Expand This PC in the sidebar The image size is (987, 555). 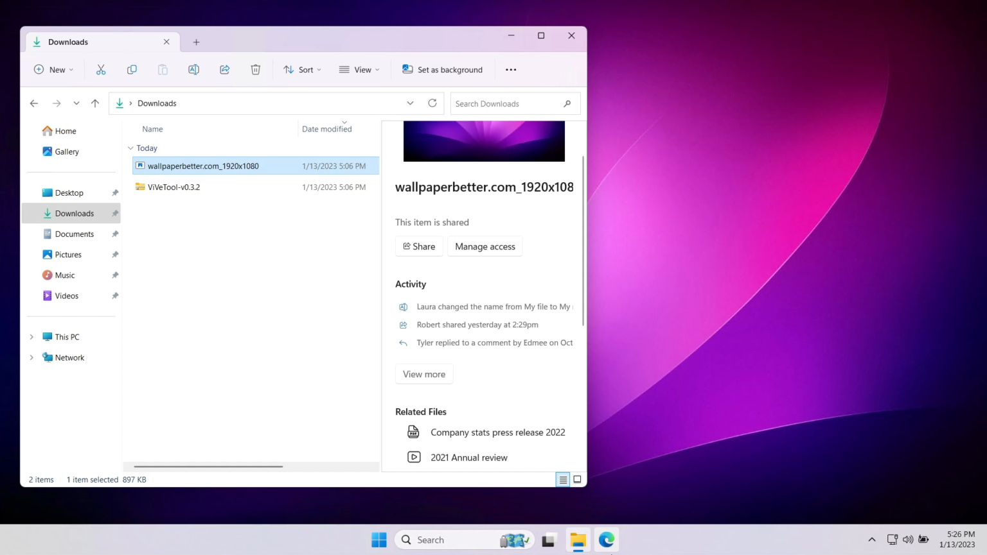[31, 336]
